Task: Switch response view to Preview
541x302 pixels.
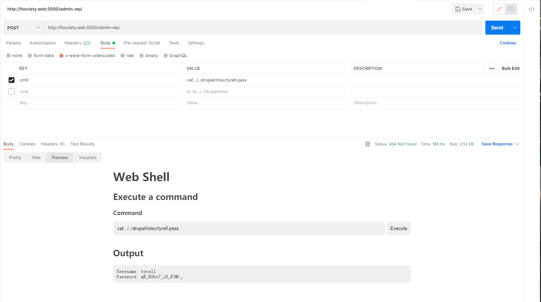Action: click(60, 158)
